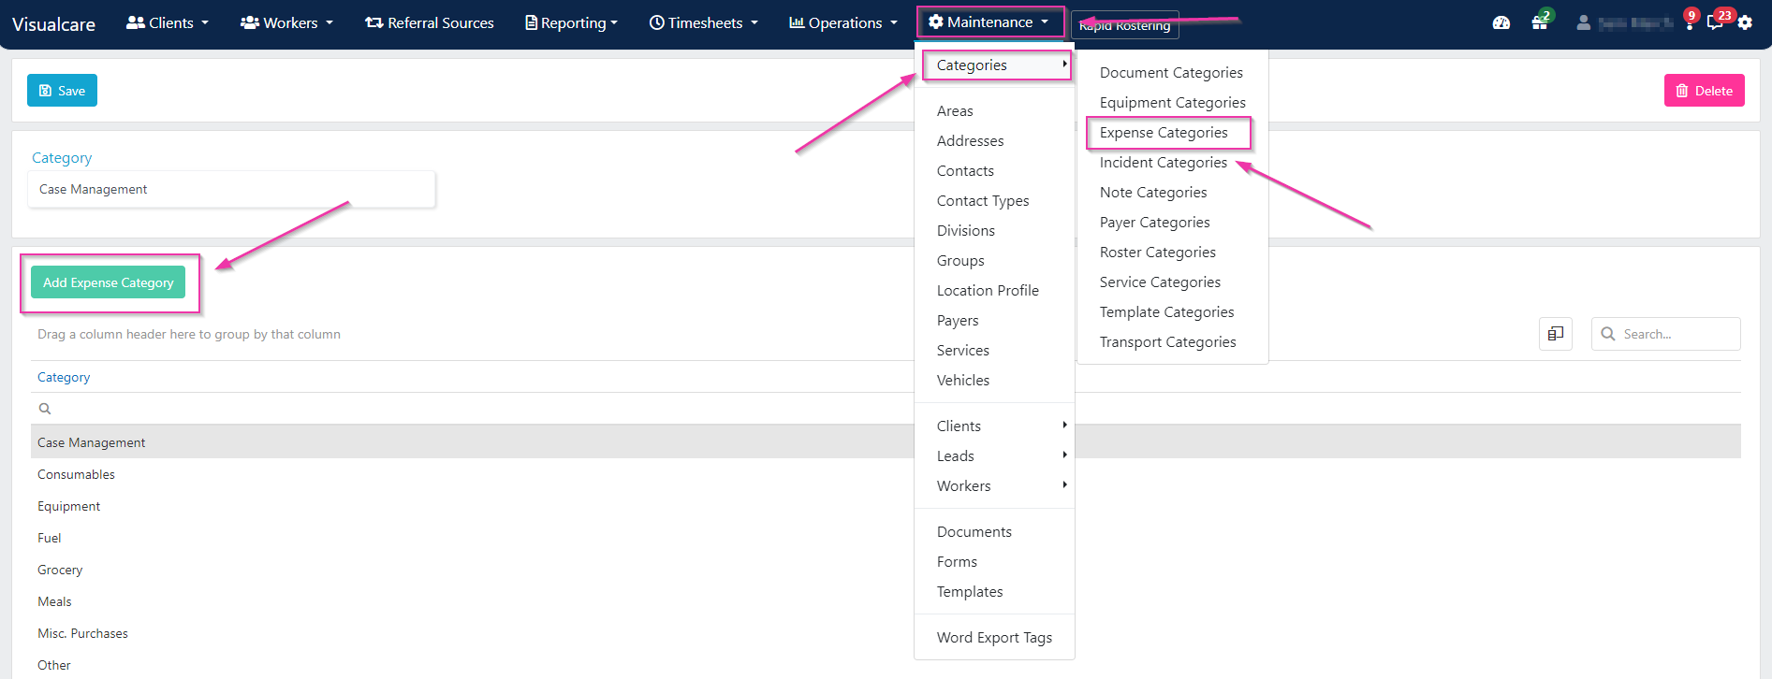Open the Clients dropdown menu
The height and width of the screenshot is (679, 1772).
(x=168, y=22)
